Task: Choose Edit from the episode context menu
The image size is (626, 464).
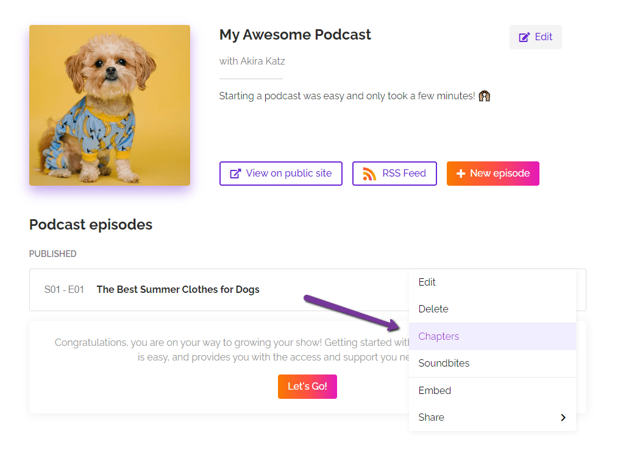Action: coord(427,282)
